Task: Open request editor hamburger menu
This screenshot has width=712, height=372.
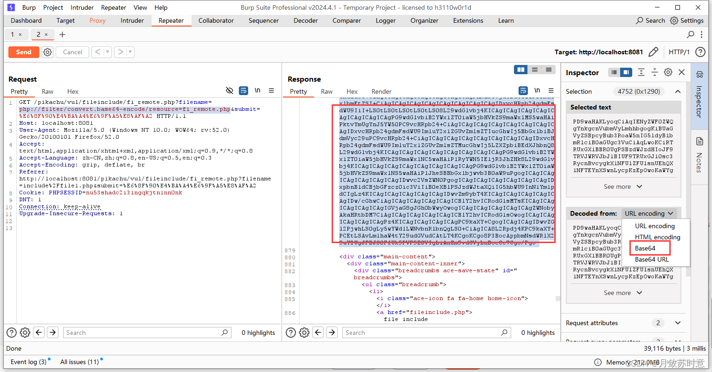Action: pos(271,90)
